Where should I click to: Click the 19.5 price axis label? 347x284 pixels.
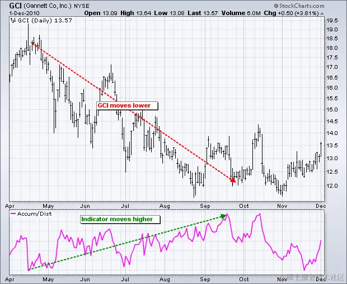click(x=332, y=21)
